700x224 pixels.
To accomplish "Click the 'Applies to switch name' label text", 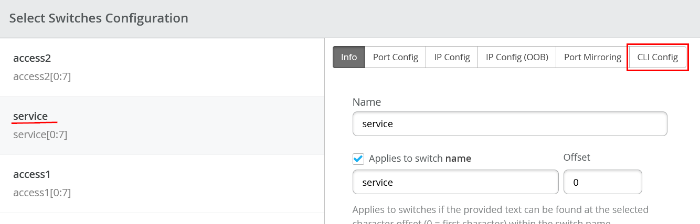I will coord(420,159).
